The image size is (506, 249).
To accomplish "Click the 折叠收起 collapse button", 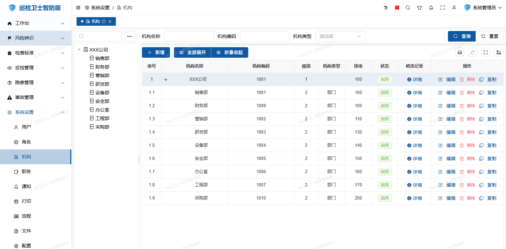I will click(x=230, y=52).
